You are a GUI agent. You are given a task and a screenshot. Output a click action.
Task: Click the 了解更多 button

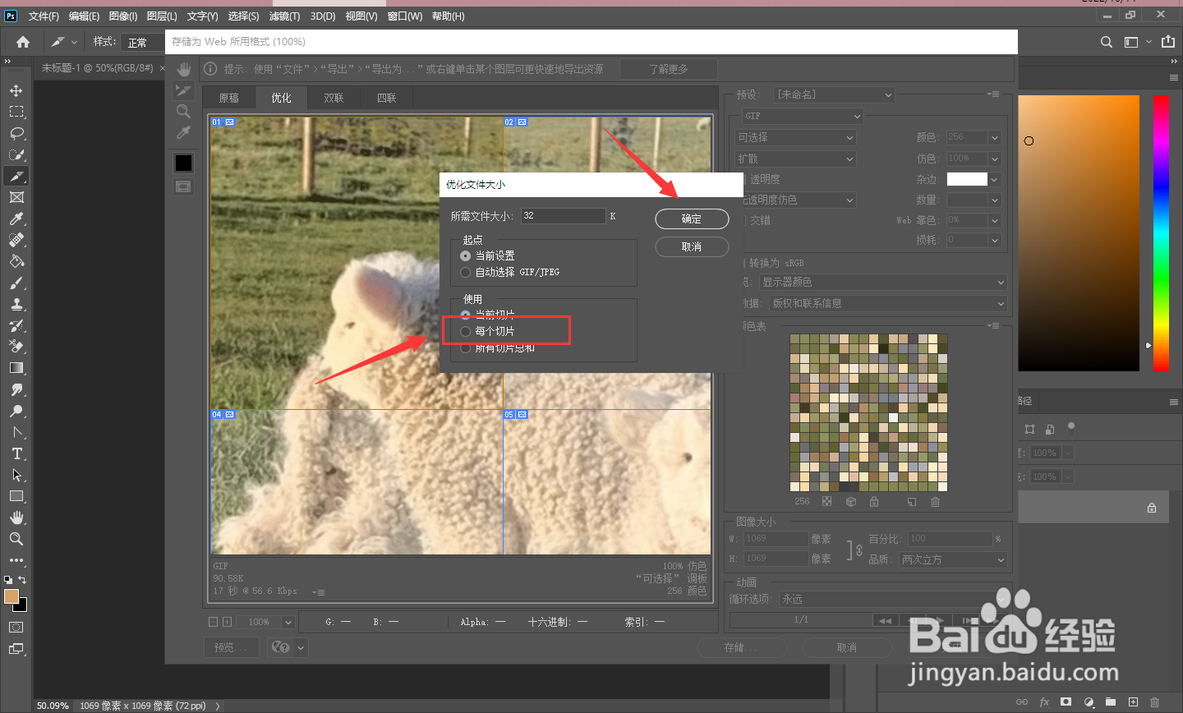pyautogui.click(x=669, y=69)
